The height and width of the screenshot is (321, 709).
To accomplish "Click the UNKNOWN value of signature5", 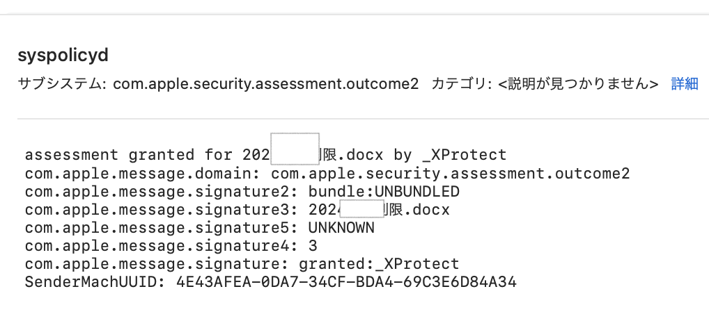I will (x=340, y=227).
